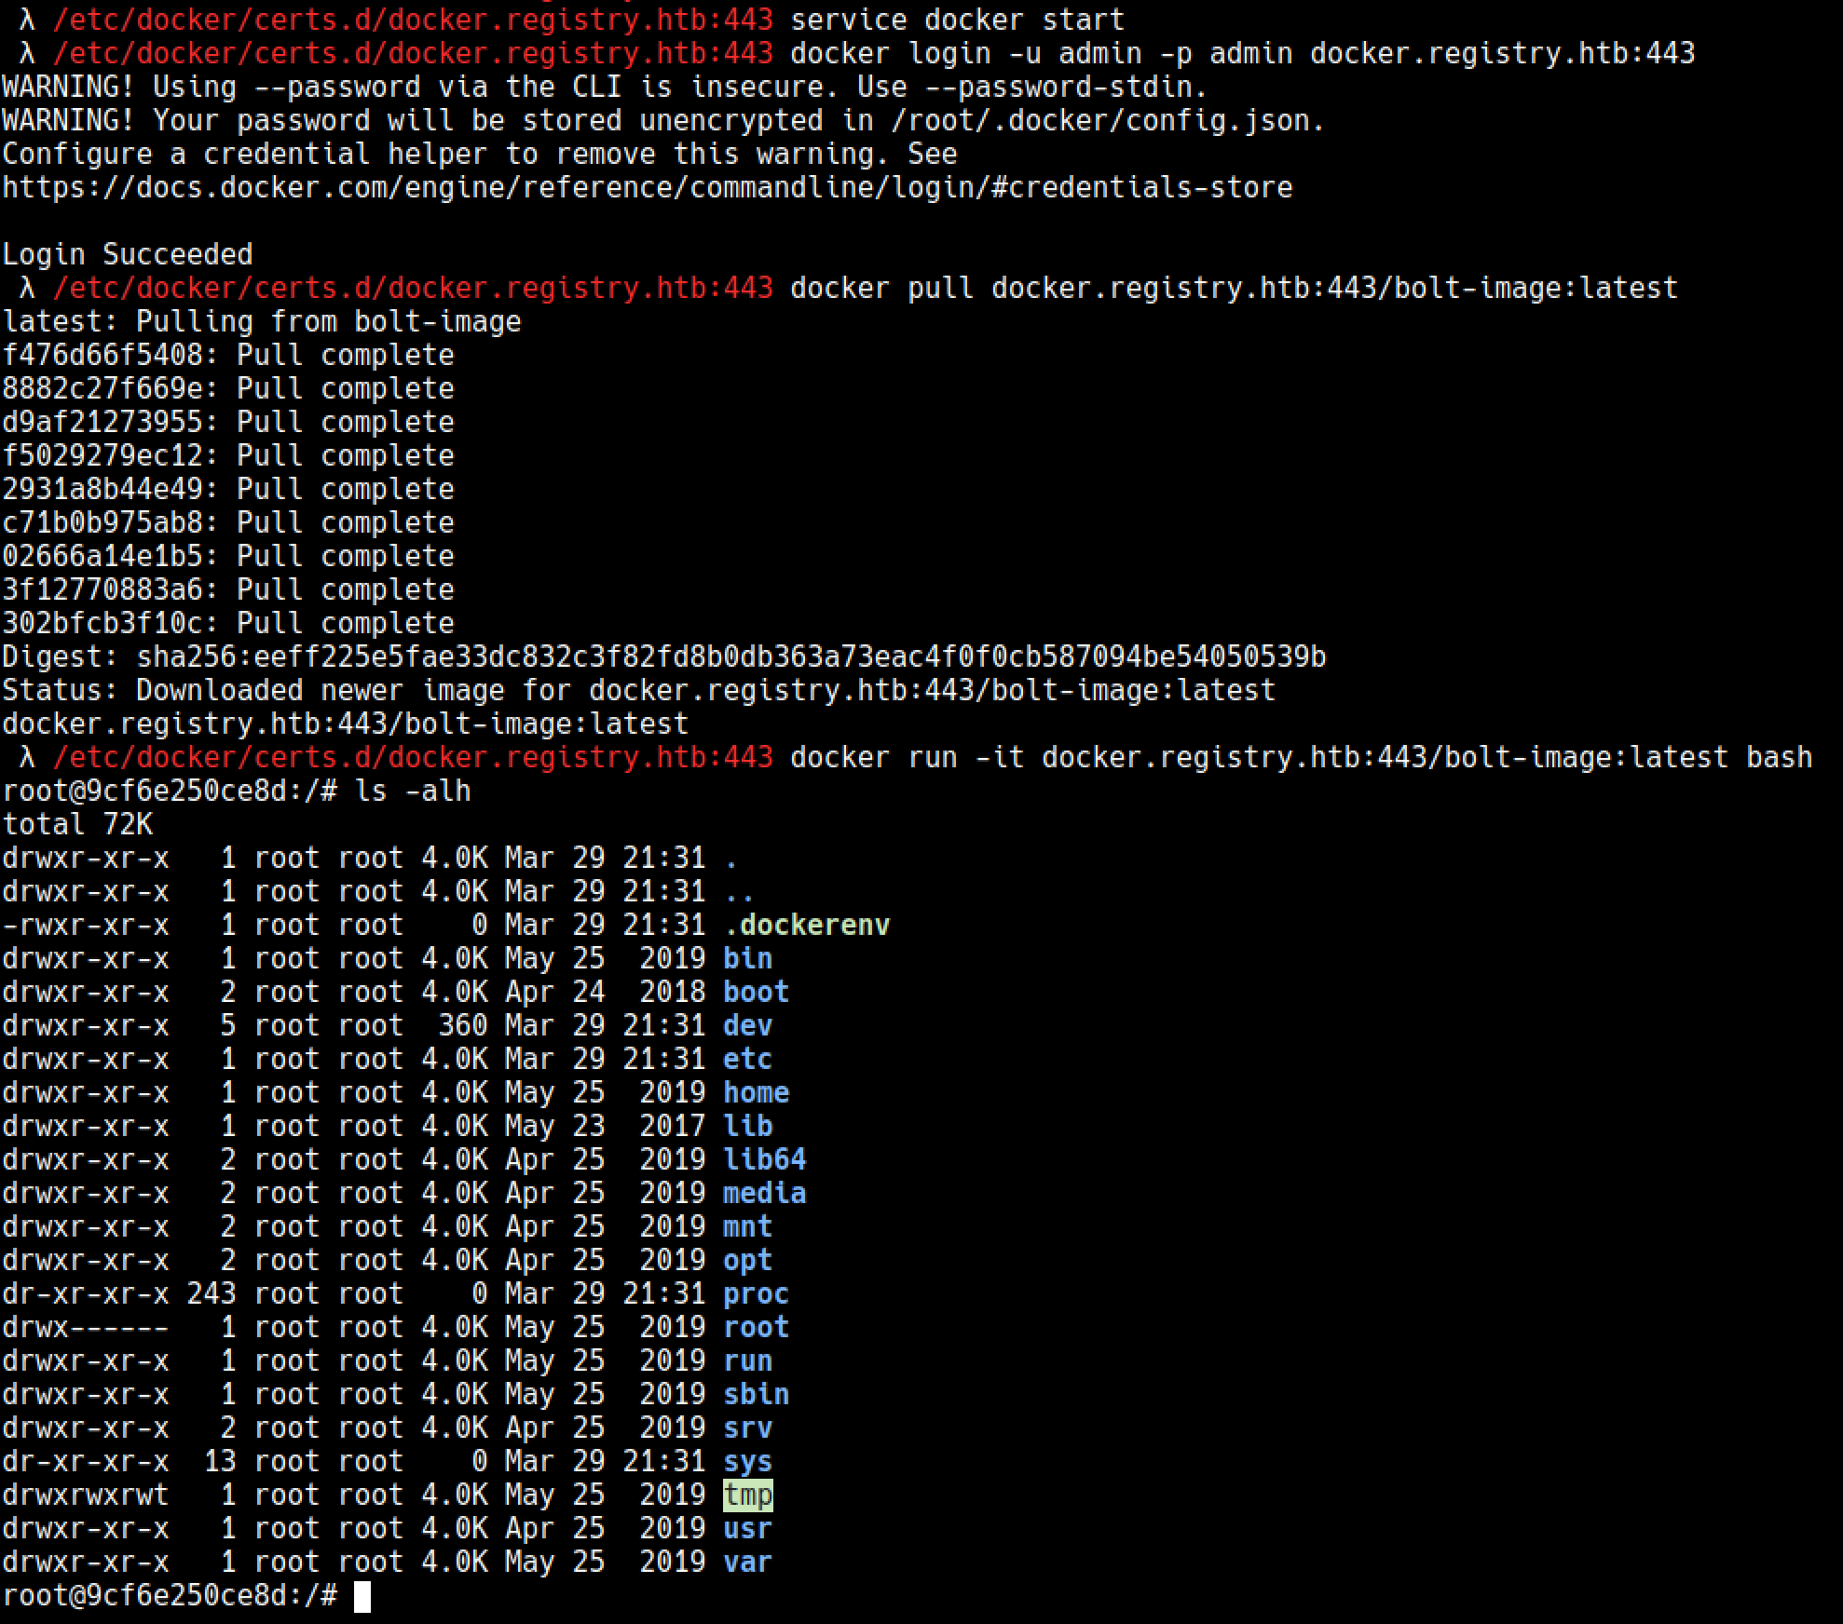1843x1624 pixels.
Task: Click the 'mnt' directory name
Action: tap(748, 1226)
